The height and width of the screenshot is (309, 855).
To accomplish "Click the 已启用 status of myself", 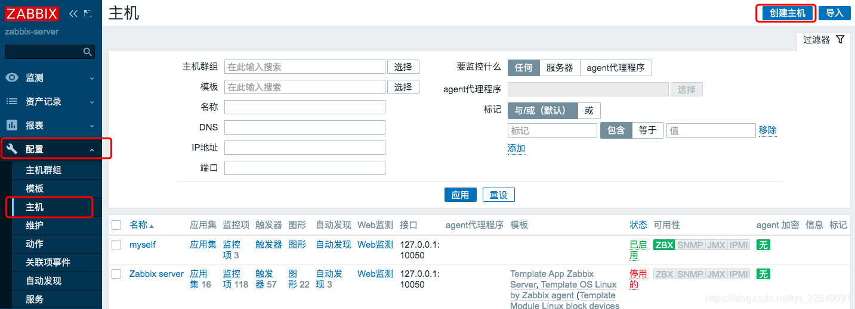I will [x=638, y=250].
